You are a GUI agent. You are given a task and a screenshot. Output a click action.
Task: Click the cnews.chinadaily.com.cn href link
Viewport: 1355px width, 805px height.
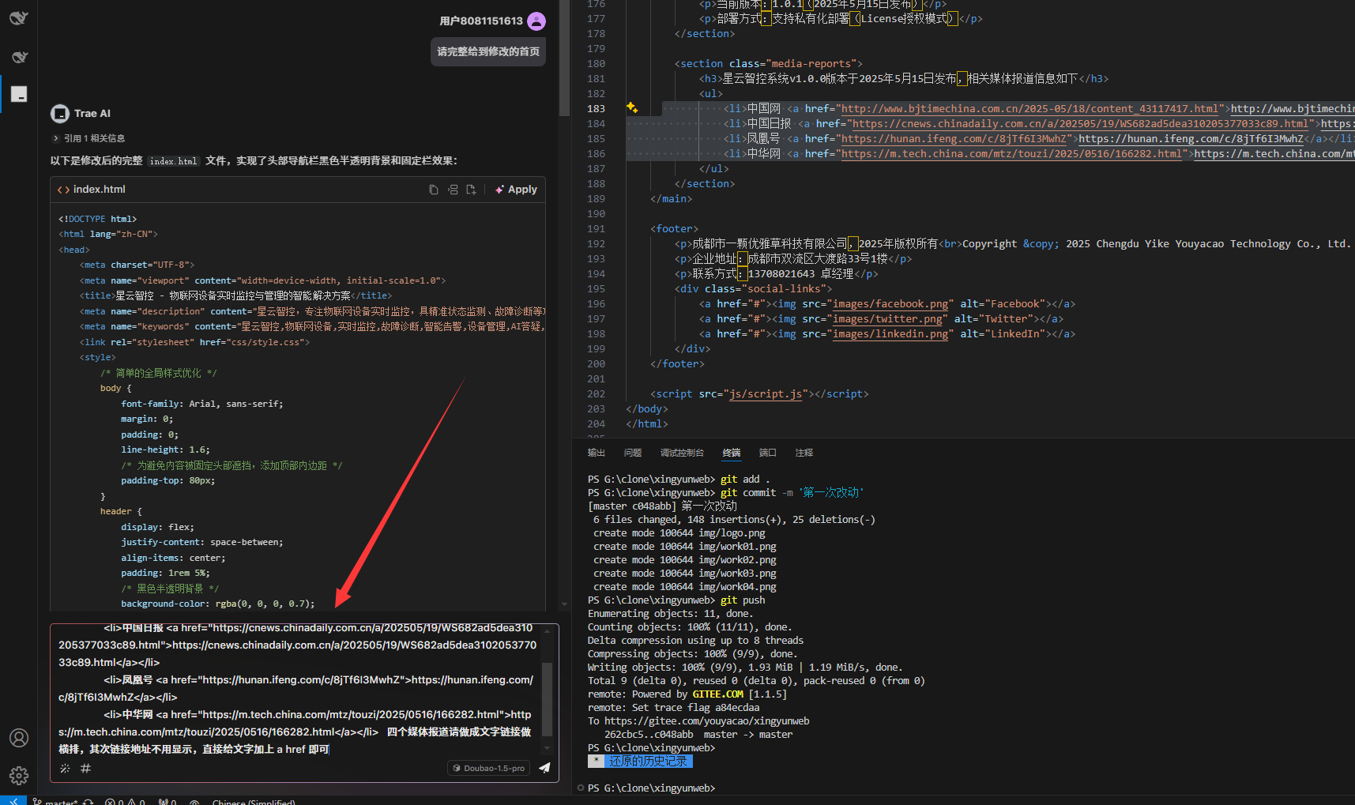(x=1080, y=124)
